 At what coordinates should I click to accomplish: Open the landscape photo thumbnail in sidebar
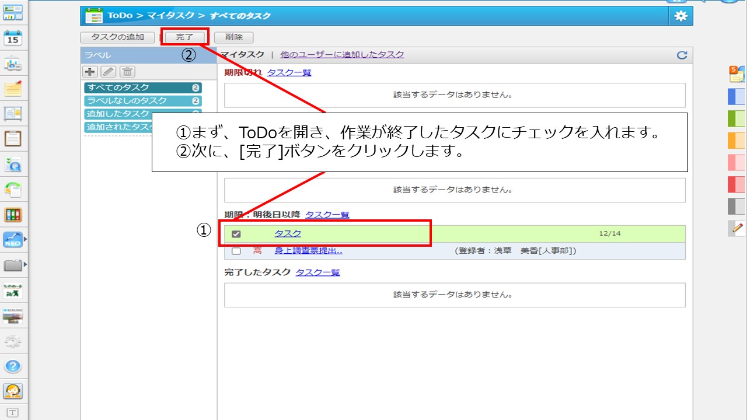tap(13, 316)
